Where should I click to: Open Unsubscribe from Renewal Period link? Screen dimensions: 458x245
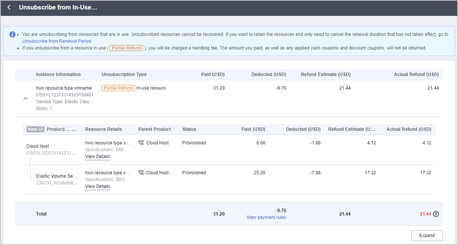56,41
